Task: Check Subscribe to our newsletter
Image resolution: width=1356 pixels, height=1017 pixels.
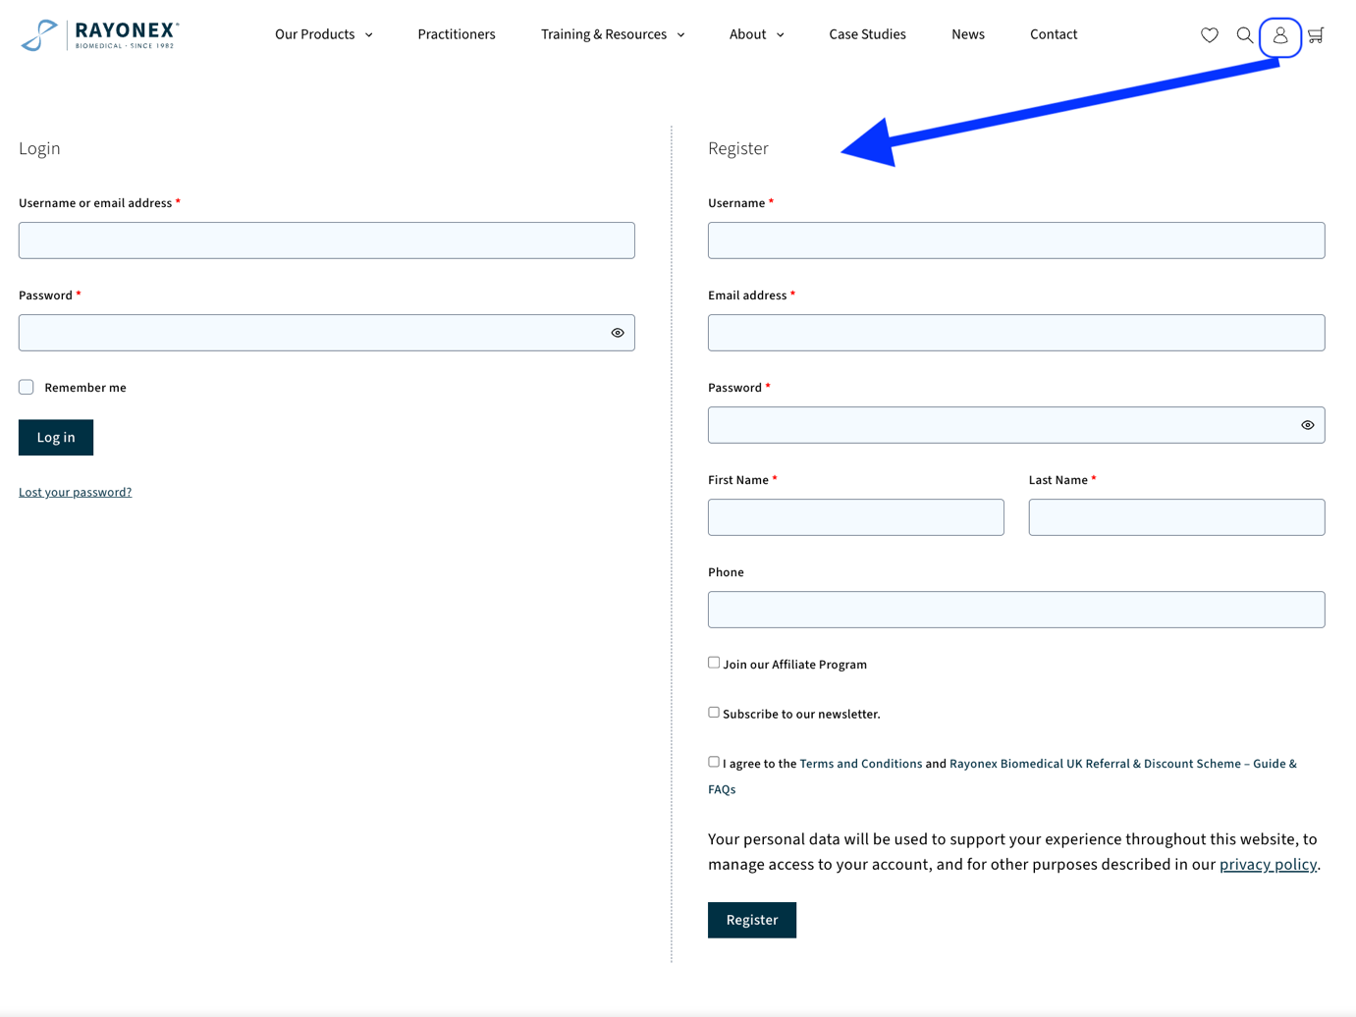Action: click(x=714, y=713)
